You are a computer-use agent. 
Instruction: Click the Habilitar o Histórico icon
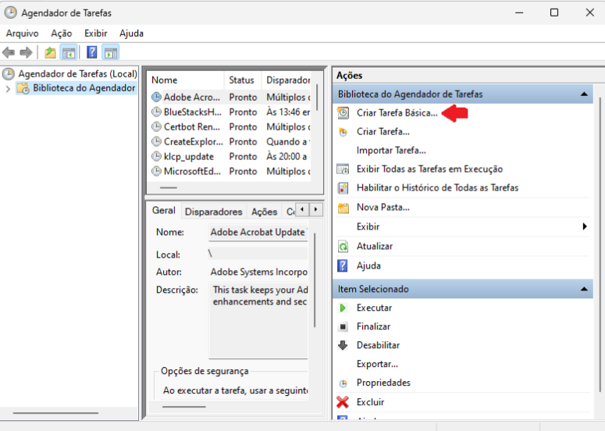[x=343, y=188]
